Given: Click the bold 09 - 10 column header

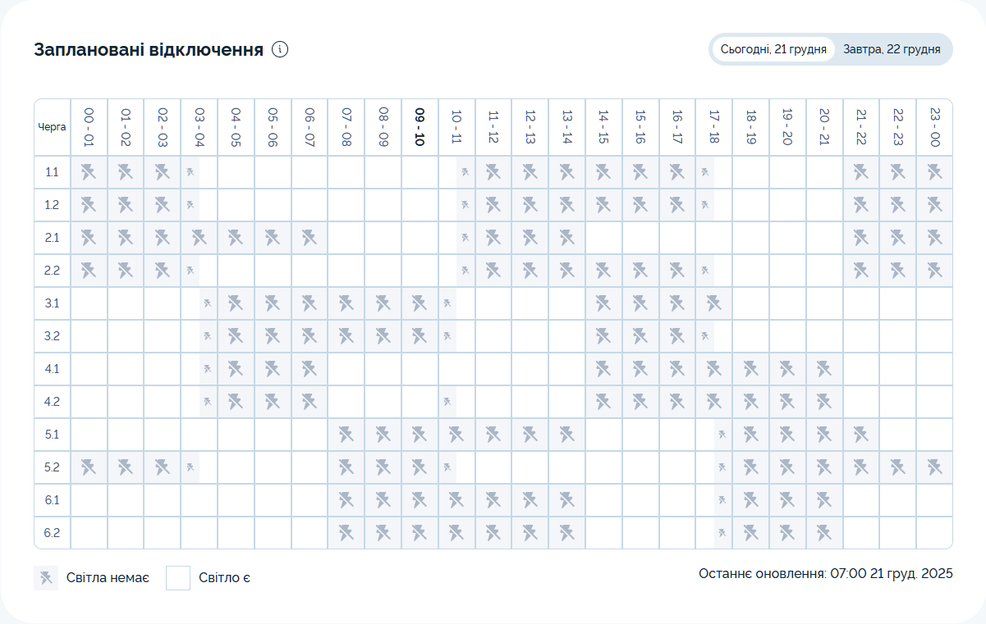Looking at the screenshot, I should point(420,127).
